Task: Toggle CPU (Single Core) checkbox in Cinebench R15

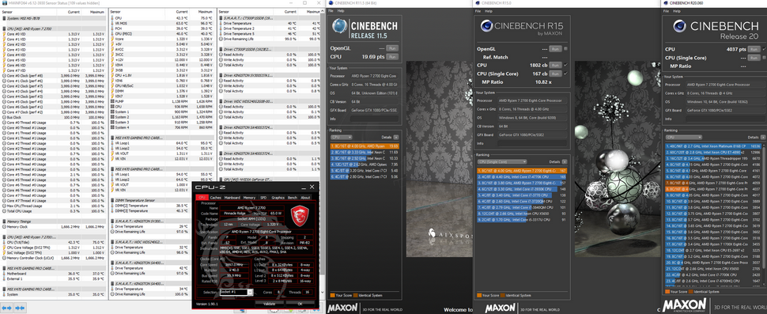Action: 565,74
